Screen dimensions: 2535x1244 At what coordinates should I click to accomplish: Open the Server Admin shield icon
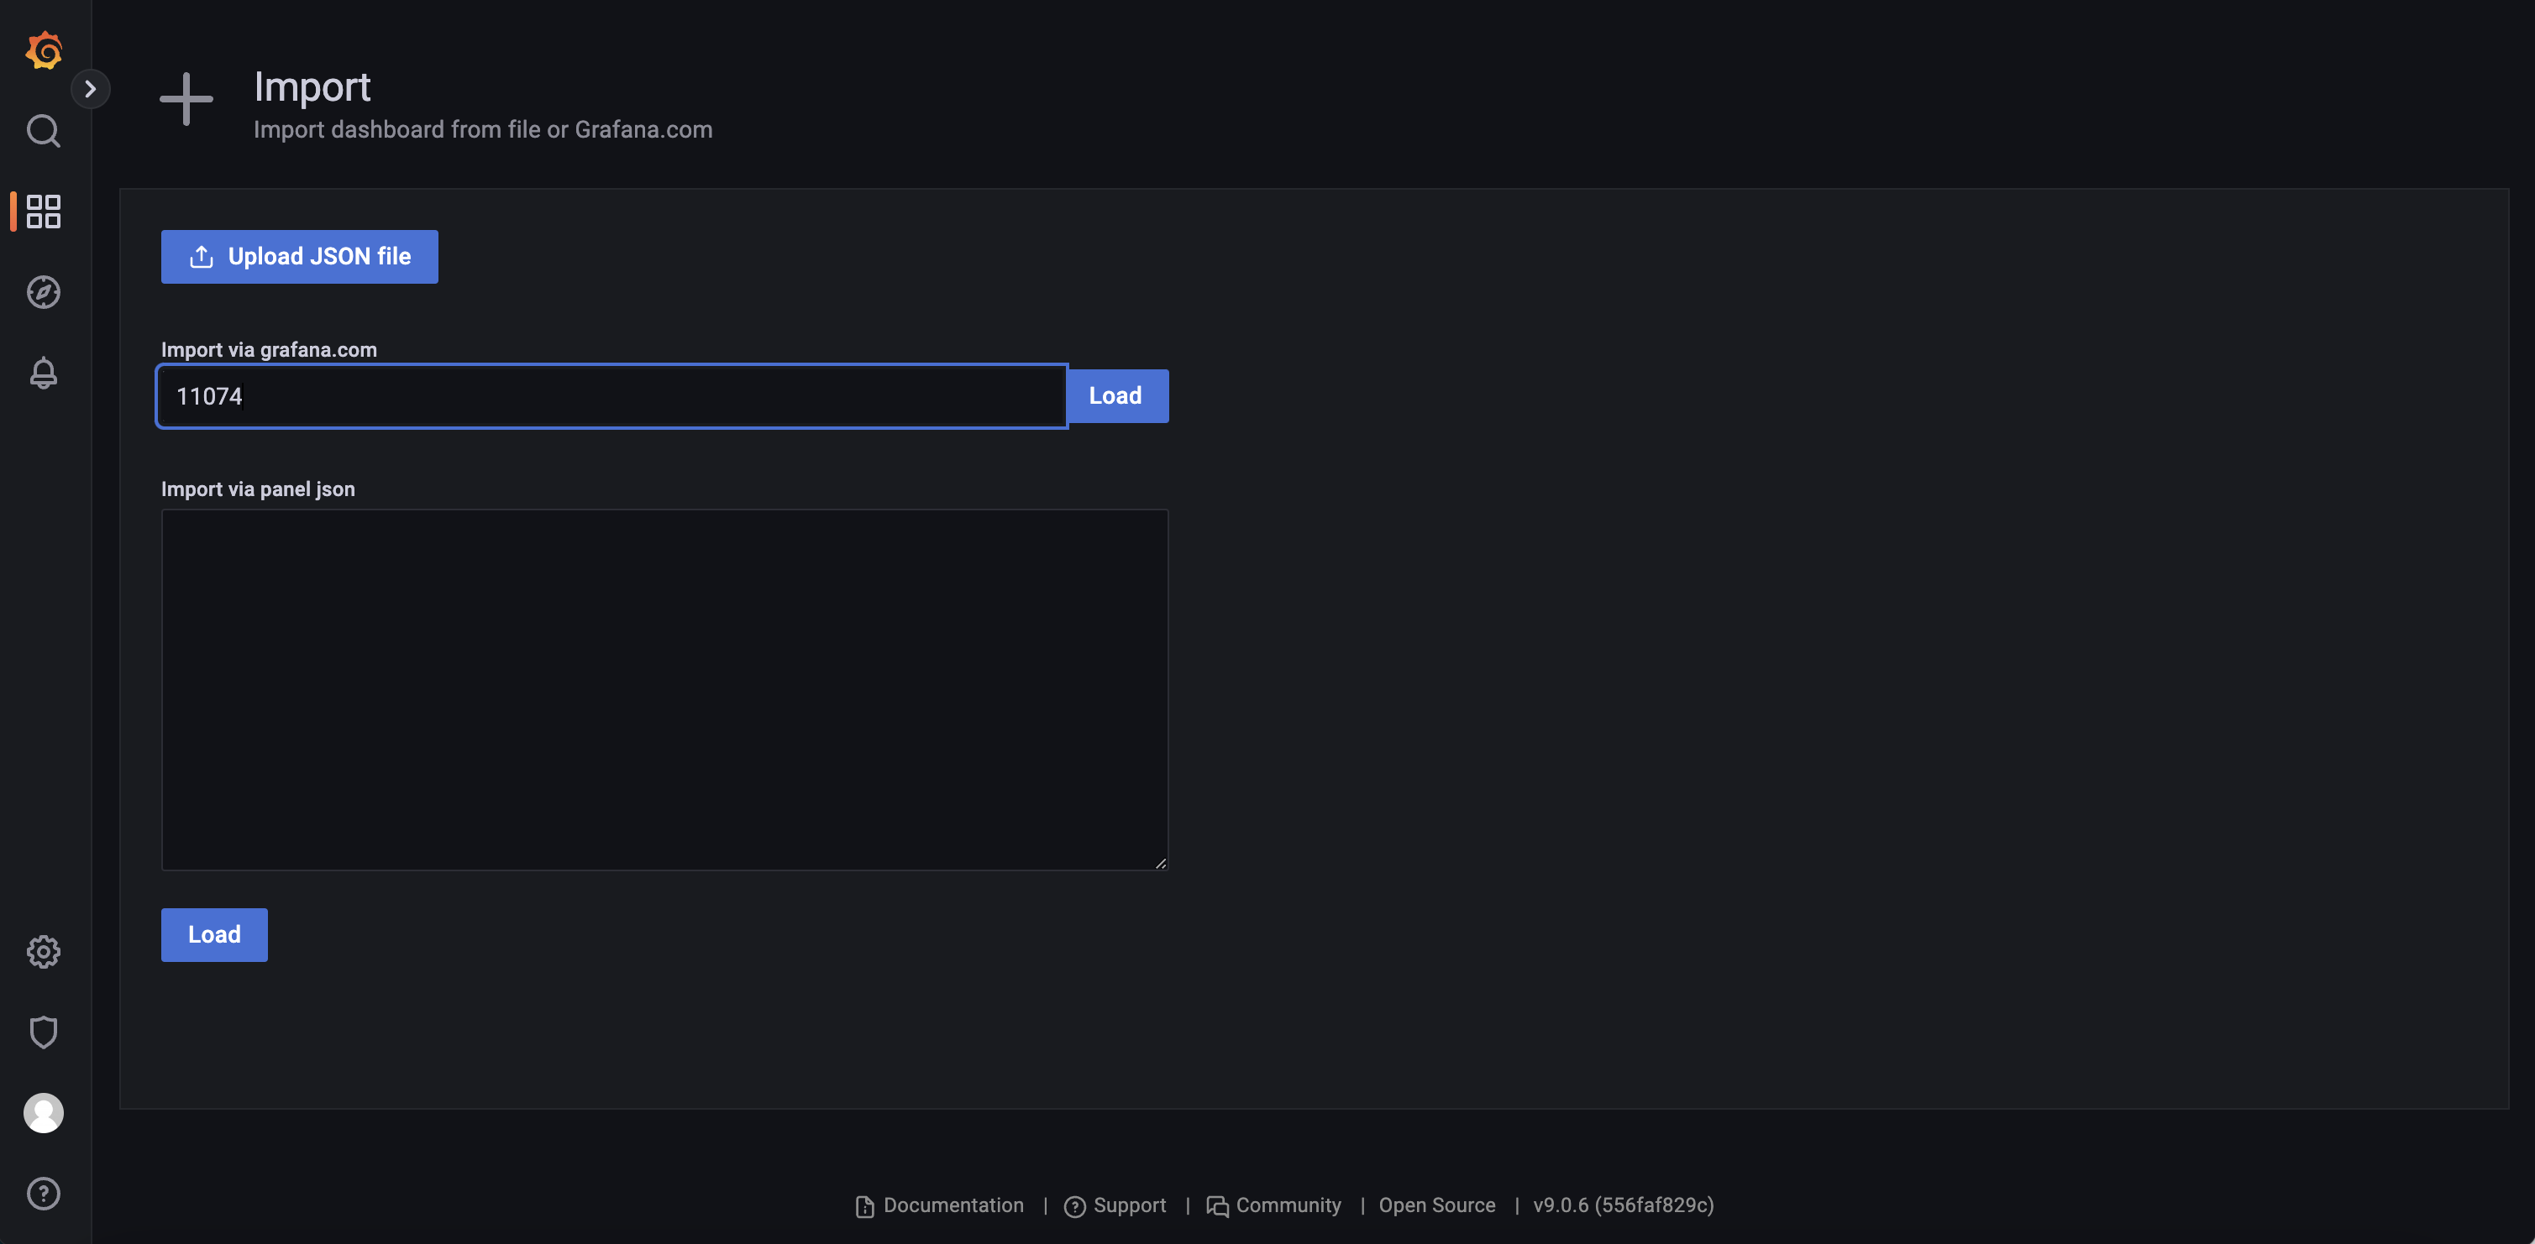pyautogui.click(x=44, y=1032)
